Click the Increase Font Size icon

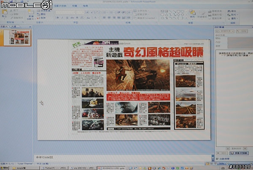[x=87, y=12]
